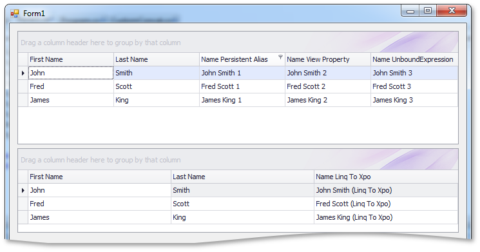Viewport: 480px width, 252px height.
Task: Click the row indicator arrow beside John in bottom grid
Action: (x=23, y=191)
